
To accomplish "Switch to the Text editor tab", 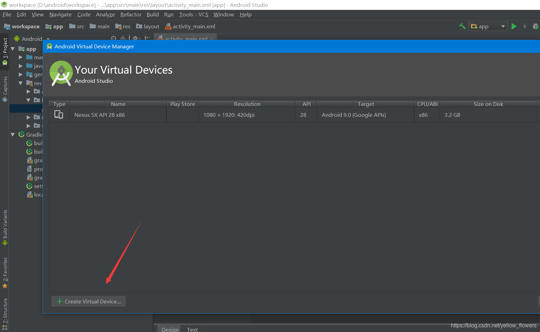I will [x=192, y=329].
